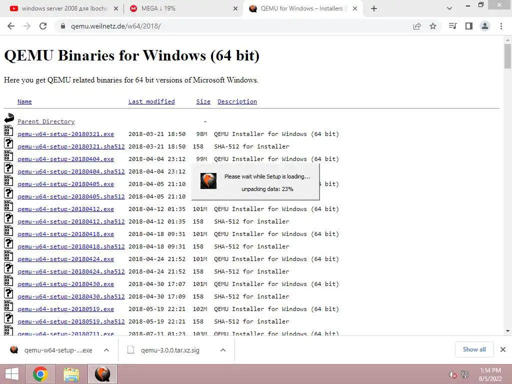512x384 pixels.
Task: Click the forward navigation arrow
Action: coord(27,26)
